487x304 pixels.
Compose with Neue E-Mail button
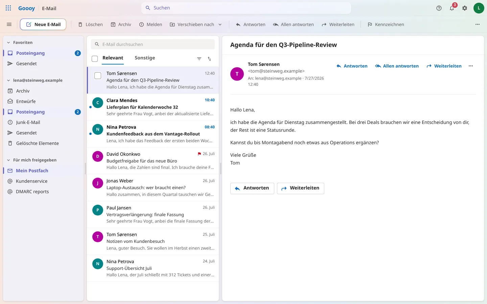tap(43, 24)
